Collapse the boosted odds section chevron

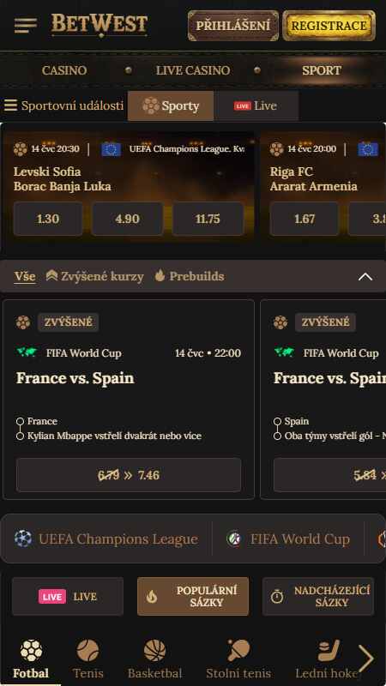(x=365, y=276)
